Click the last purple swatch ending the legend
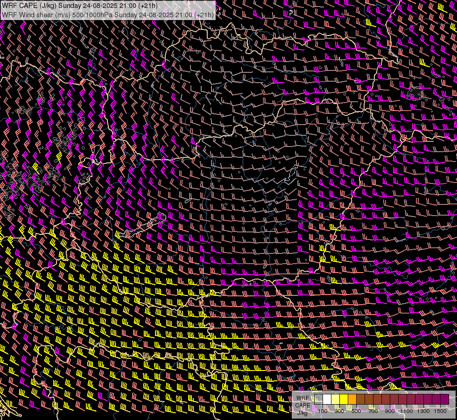The image size is (457, 420). click(x=445, y=399)
